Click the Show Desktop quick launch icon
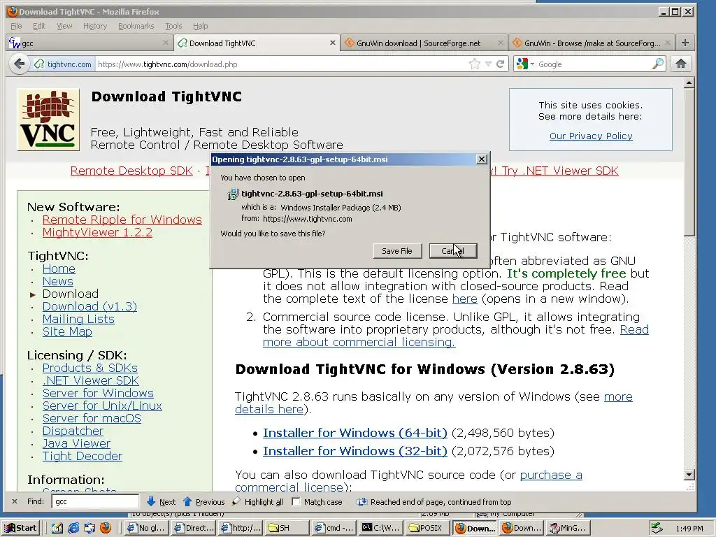The image size is (716, 537). pos(57,528)
